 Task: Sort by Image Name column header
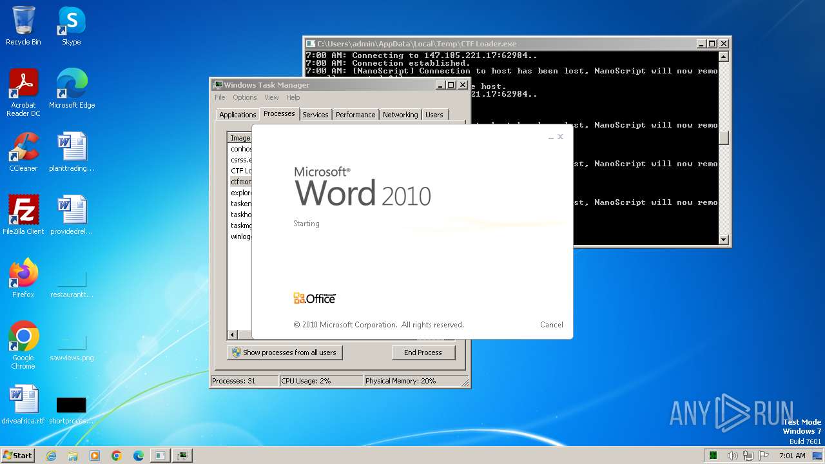click(240, 138)
